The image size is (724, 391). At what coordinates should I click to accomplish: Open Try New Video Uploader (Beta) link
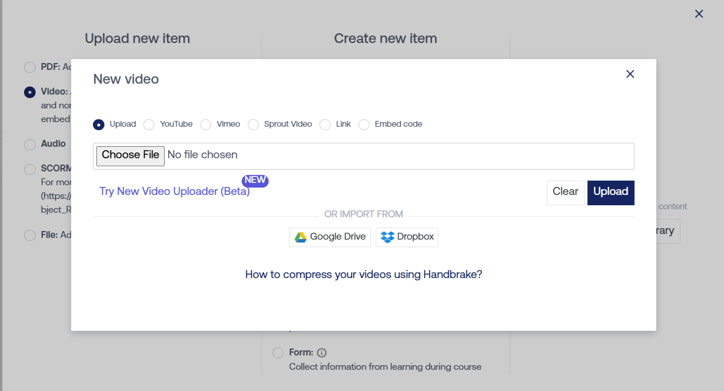[174, 191]
